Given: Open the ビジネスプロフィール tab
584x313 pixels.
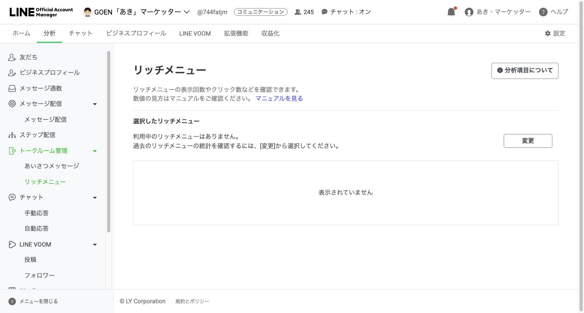Looking at the screenshot, I should pyautogui.click(x=136, y=33).
